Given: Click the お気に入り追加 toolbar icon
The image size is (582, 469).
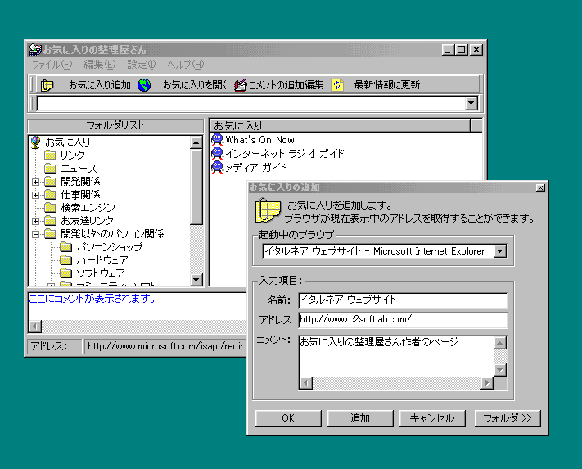Looking at the screenshot, I should (47, 85).
